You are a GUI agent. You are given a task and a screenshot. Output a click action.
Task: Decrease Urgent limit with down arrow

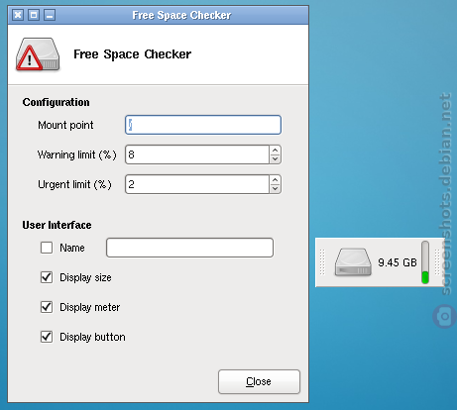point(275,189)
